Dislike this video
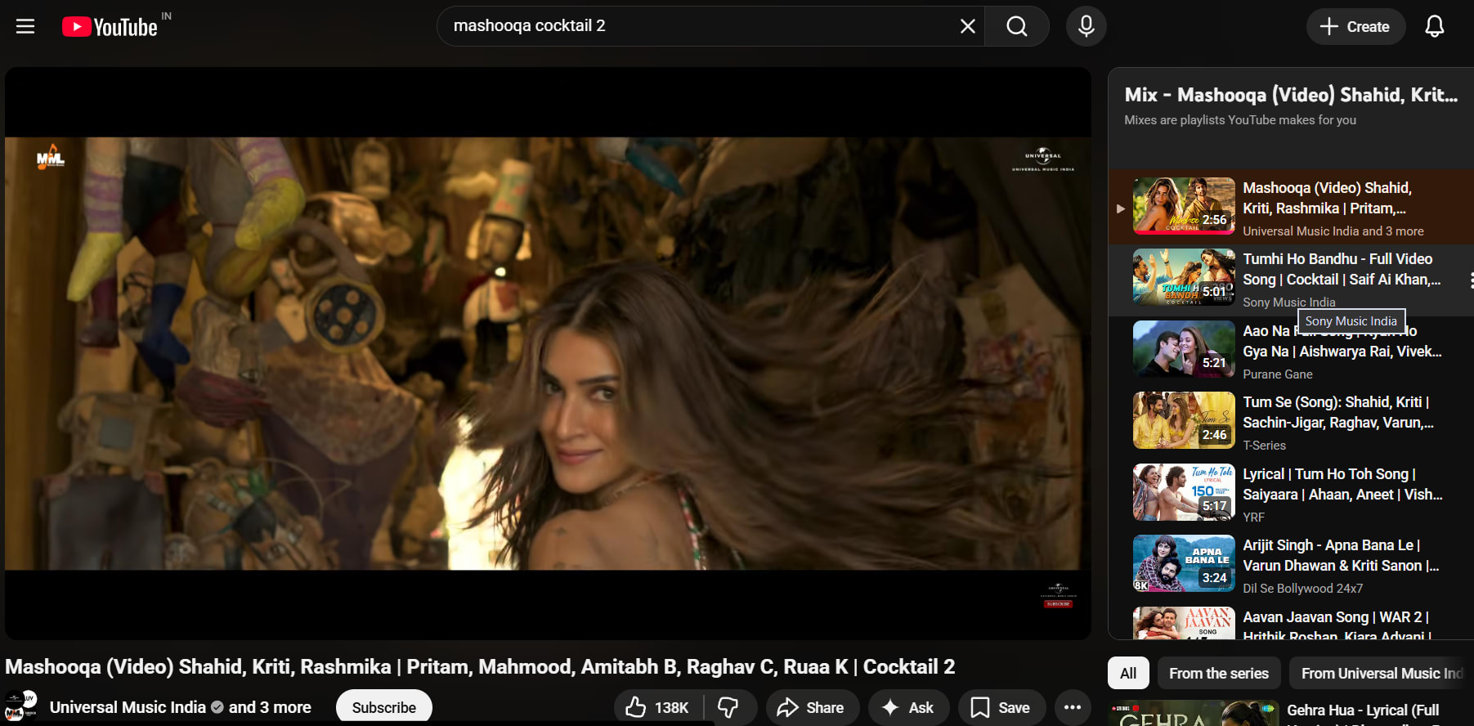Screen dimensions: 1474x726 point(728,707)
